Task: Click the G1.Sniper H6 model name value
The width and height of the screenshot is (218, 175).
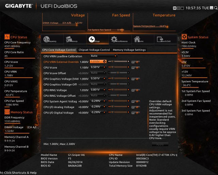Action: click(76, 155)
